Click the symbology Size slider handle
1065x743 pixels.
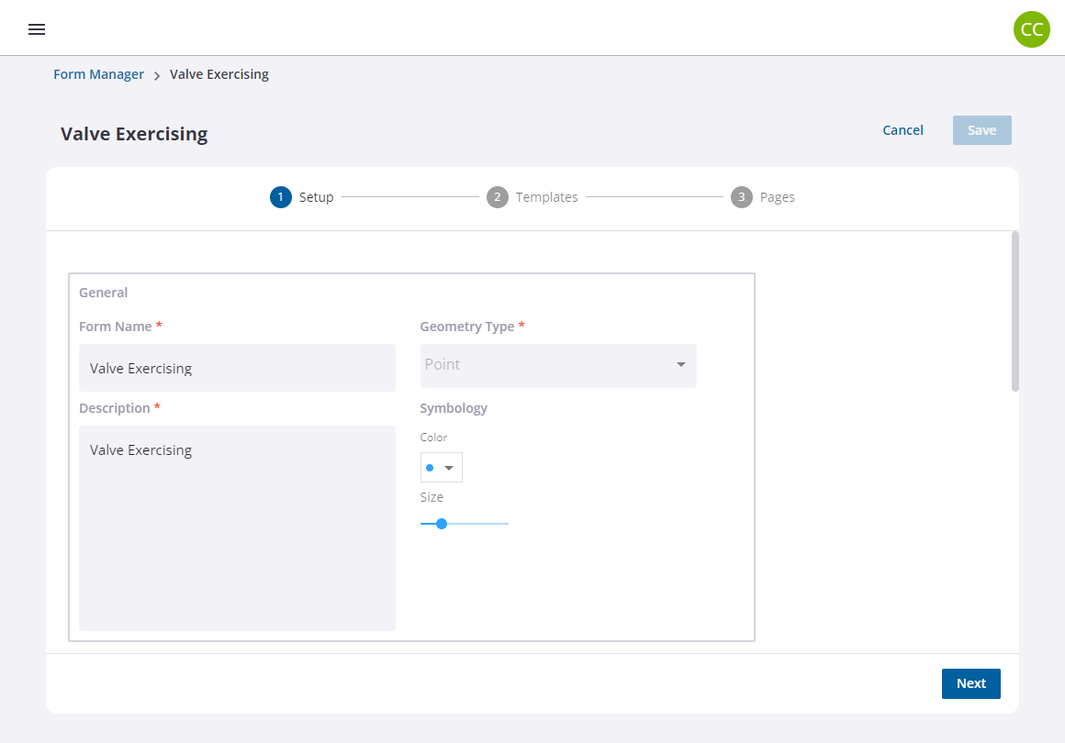442,524
